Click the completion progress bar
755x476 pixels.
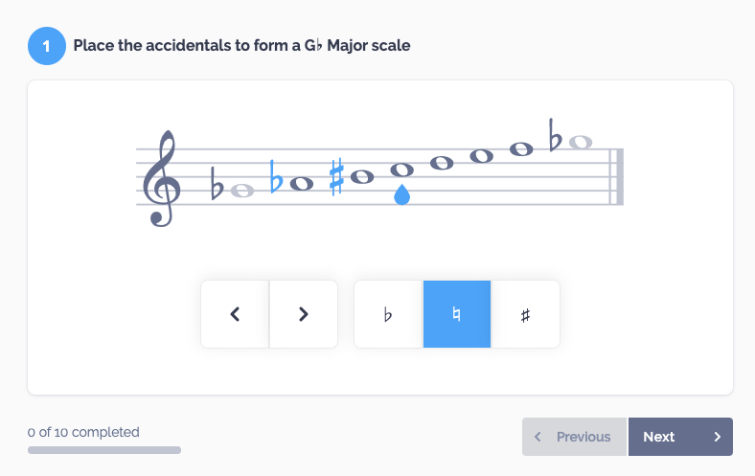coord(104,450)
